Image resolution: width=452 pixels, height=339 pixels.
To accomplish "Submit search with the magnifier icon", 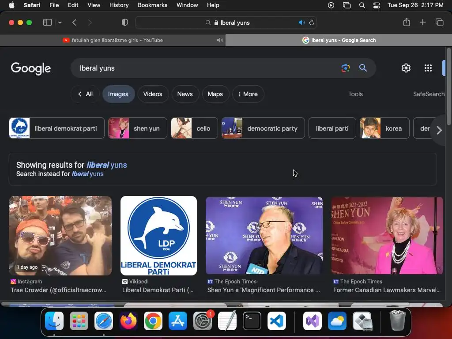I will [x=363, y=68].
